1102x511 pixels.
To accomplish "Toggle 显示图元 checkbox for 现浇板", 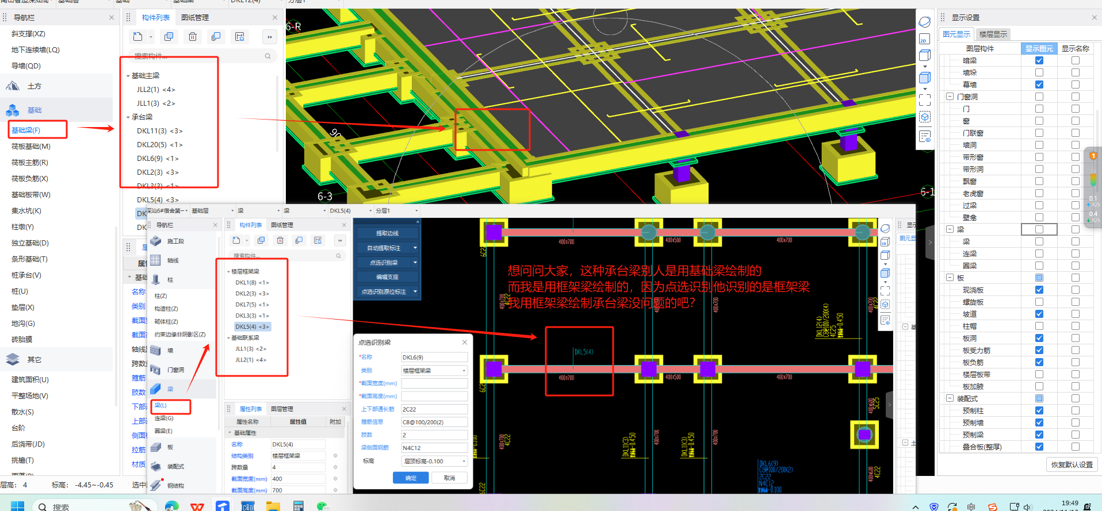I will tap(1039, 290).
